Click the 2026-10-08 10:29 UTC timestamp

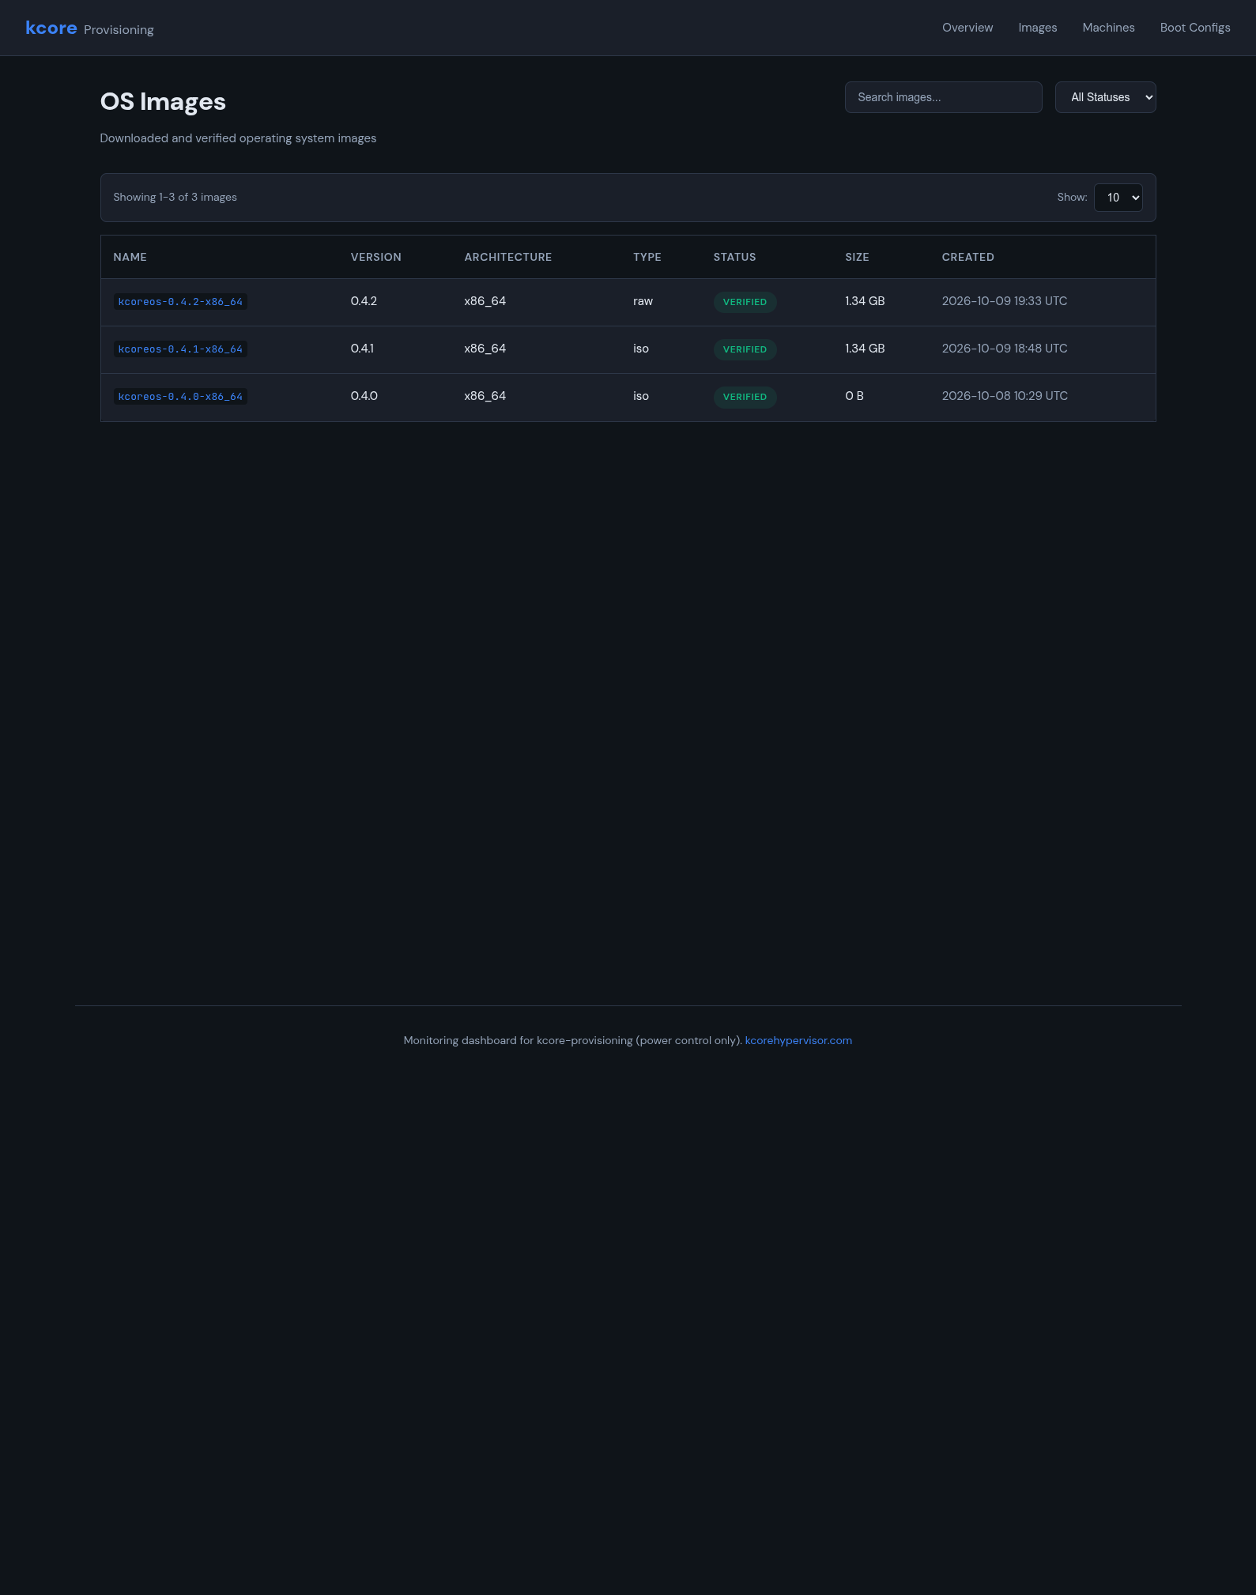pyautogui.click(x=1005, y=396)
